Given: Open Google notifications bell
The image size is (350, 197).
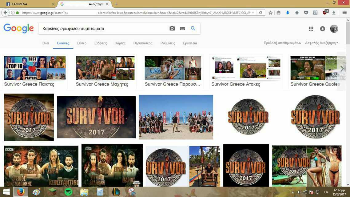Looking at the screenshot, I should click(x=322, y=29).
